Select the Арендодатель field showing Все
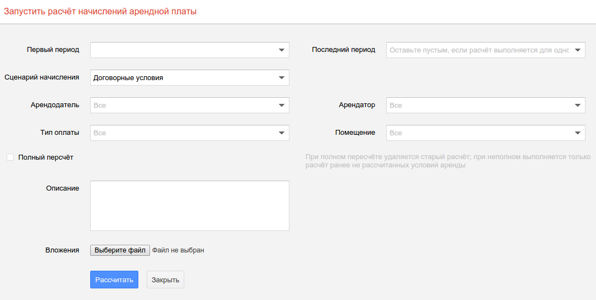The width and height of the screenshot is (596, 300). pos(183,106)
